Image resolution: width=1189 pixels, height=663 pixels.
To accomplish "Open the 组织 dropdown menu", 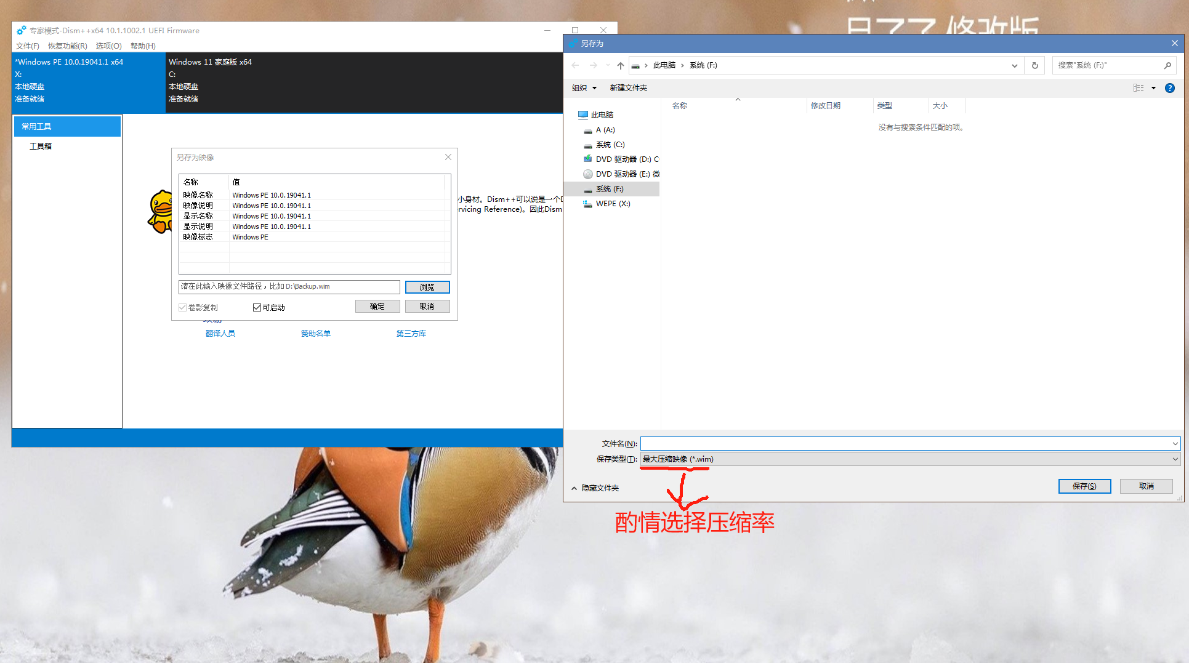I will point(583,87).
